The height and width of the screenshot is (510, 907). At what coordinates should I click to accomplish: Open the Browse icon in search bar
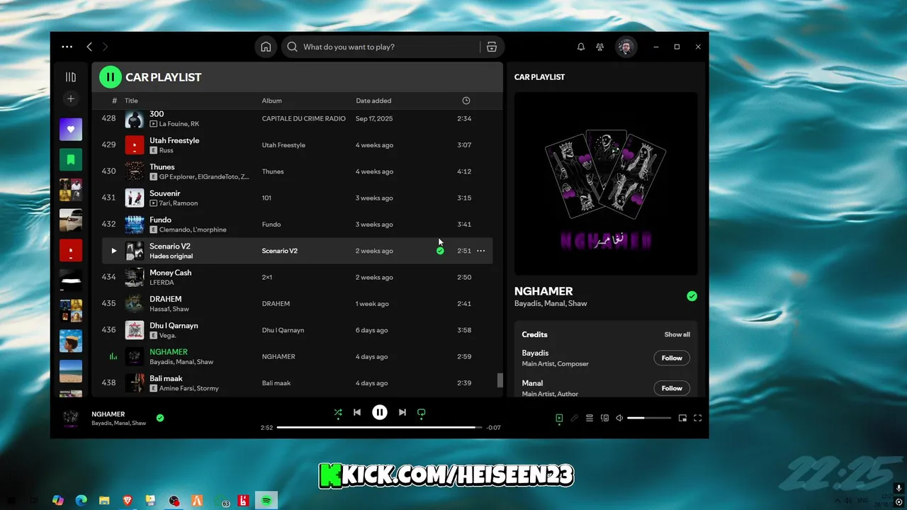click(492, 47)
